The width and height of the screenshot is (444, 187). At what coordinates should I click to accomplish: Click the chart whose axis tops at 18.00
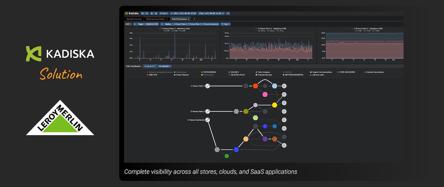pos(360,45)
